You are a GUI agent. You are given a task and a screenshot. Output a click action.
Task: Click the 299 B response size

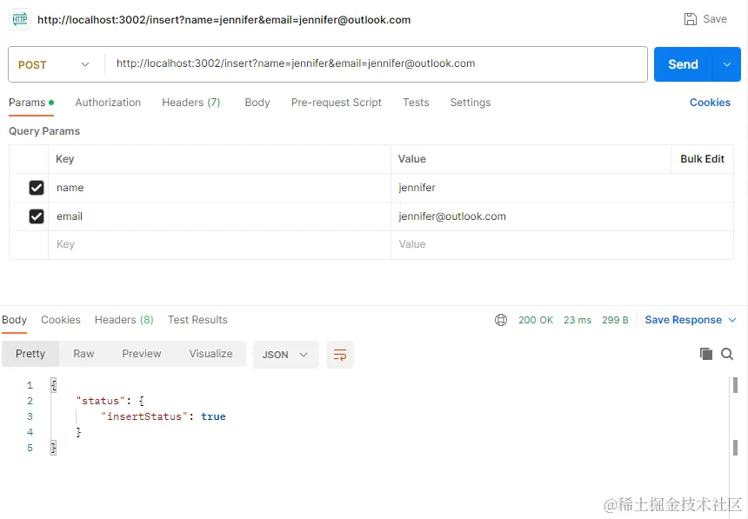click(x=615, y=320)
